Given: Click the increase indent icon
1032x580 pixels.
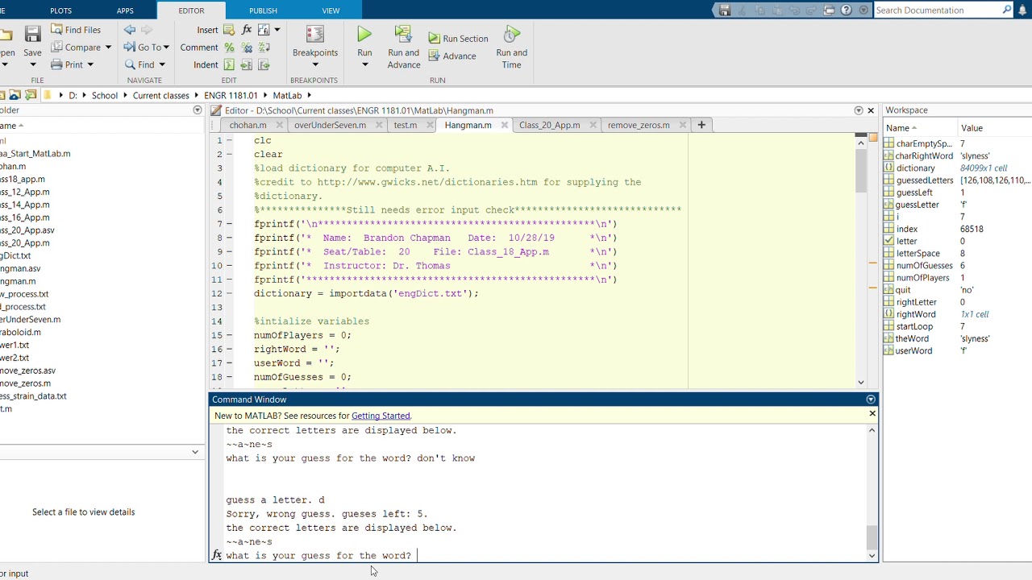Looking at the screenshot, I should point(247,65).
